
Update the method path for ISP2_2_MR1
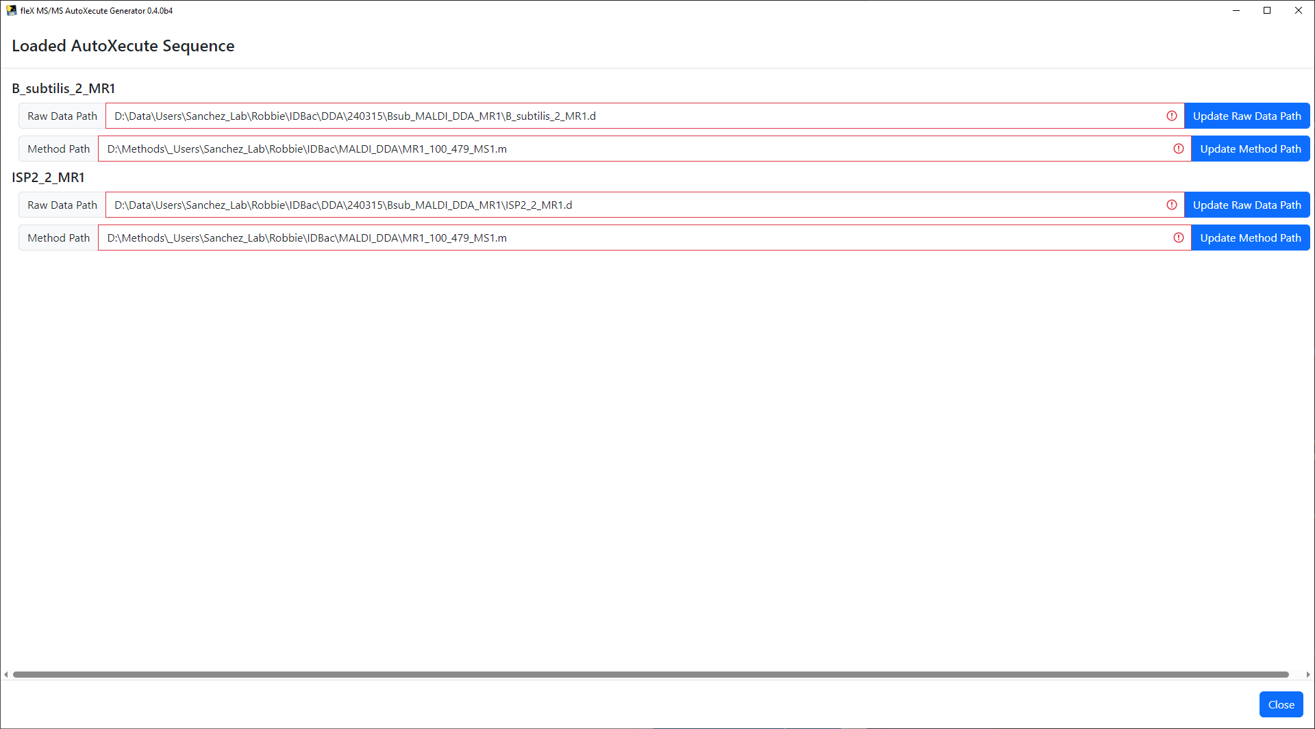coord(1250,238)
